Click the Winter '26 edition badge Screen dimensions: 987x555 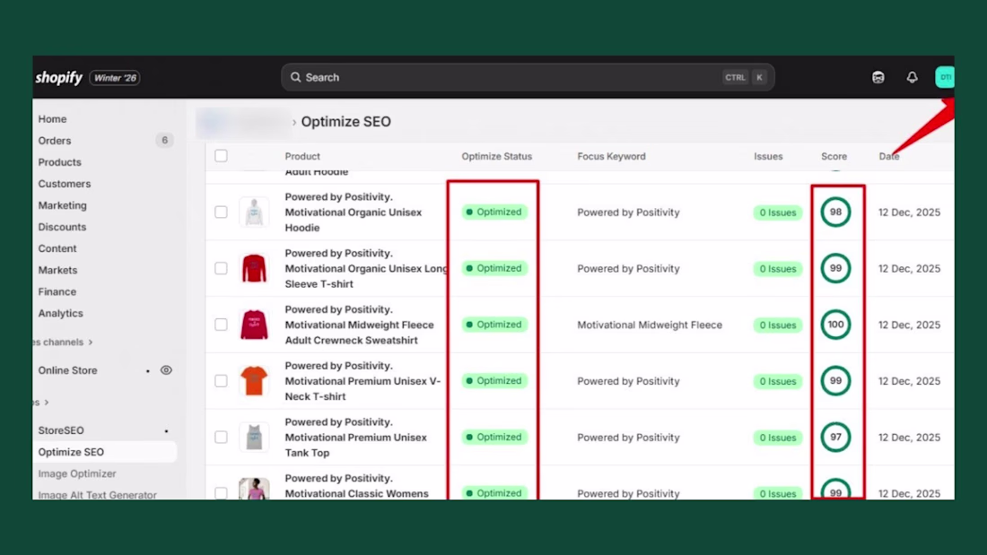115,78
